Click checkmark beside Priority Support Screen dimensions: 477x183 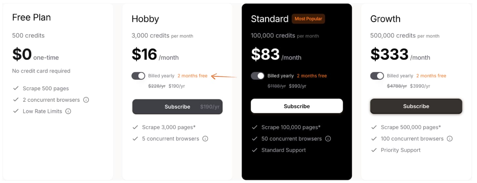click(374, 150)
